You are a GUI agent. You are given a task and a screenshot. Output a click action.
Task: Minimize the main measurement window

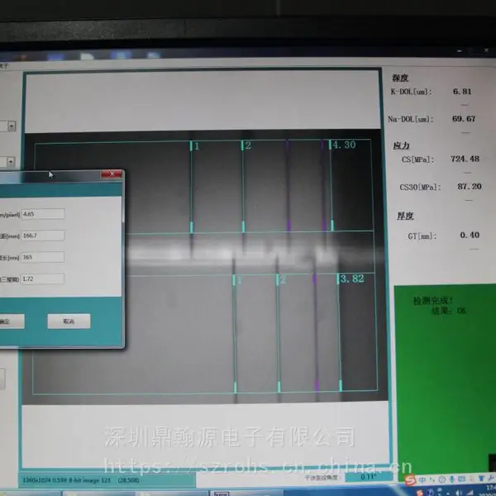coord(460,51)
